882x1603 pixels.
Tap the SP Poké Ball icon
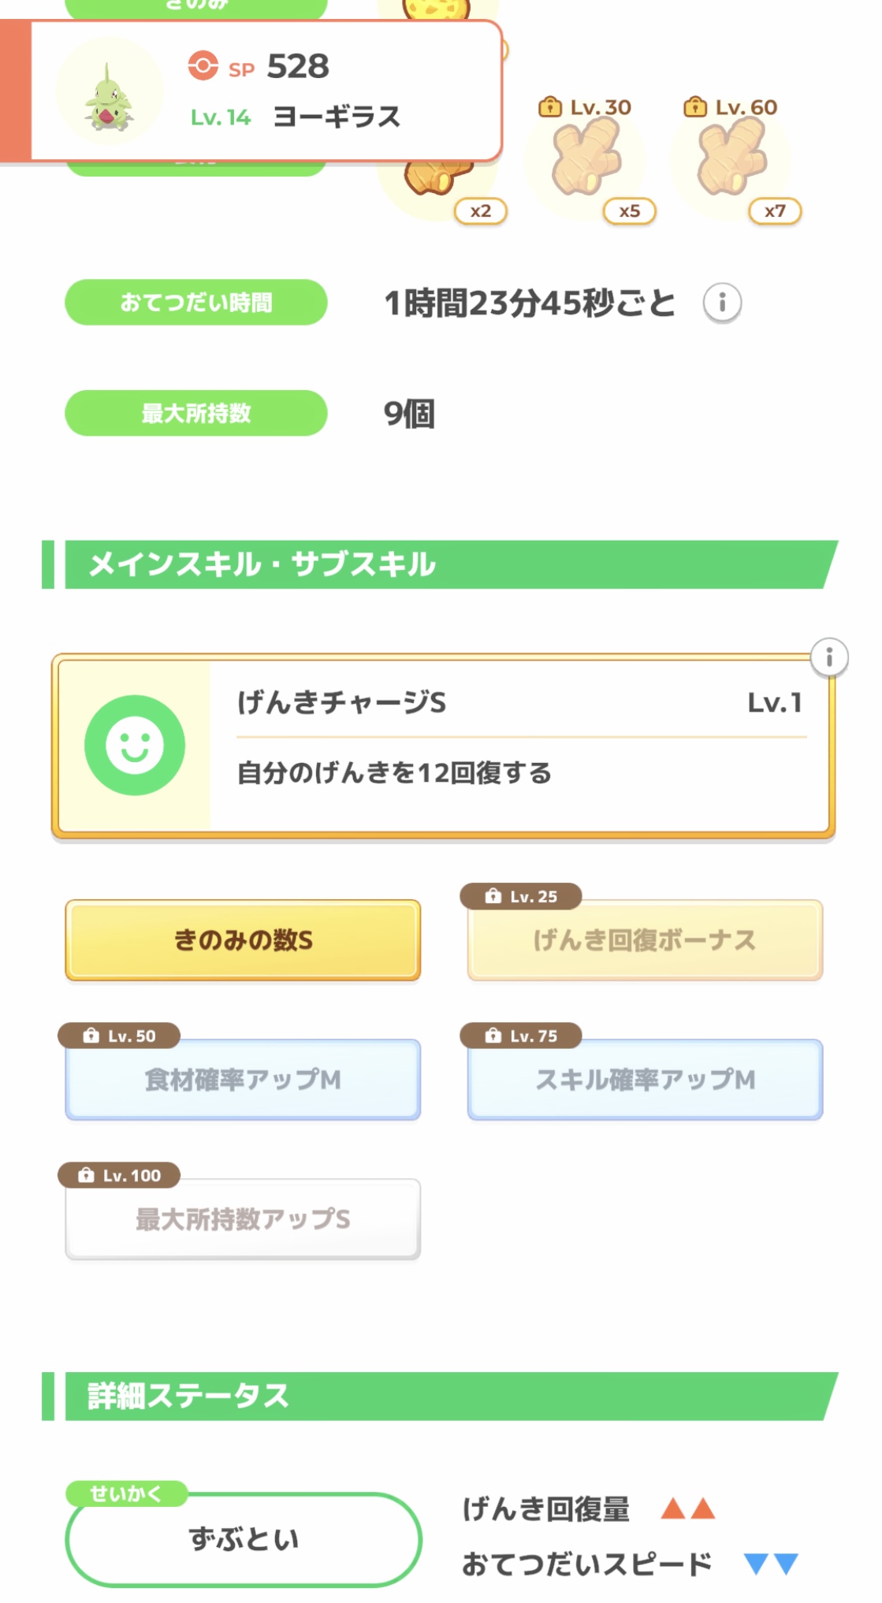click(x=203, y=66)
